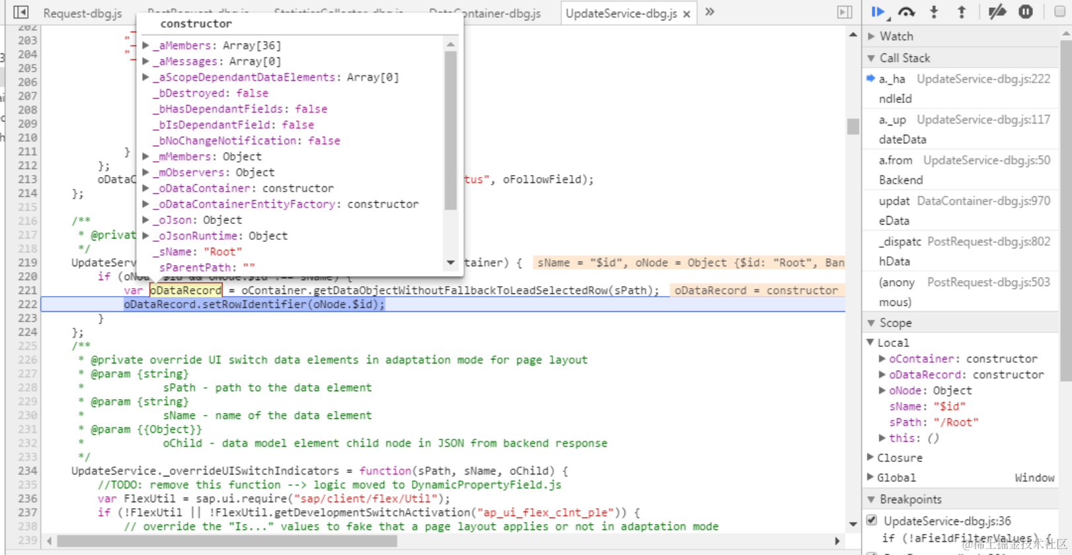Click the vertical scrollbar thumb in code editor

pos(853,126)
